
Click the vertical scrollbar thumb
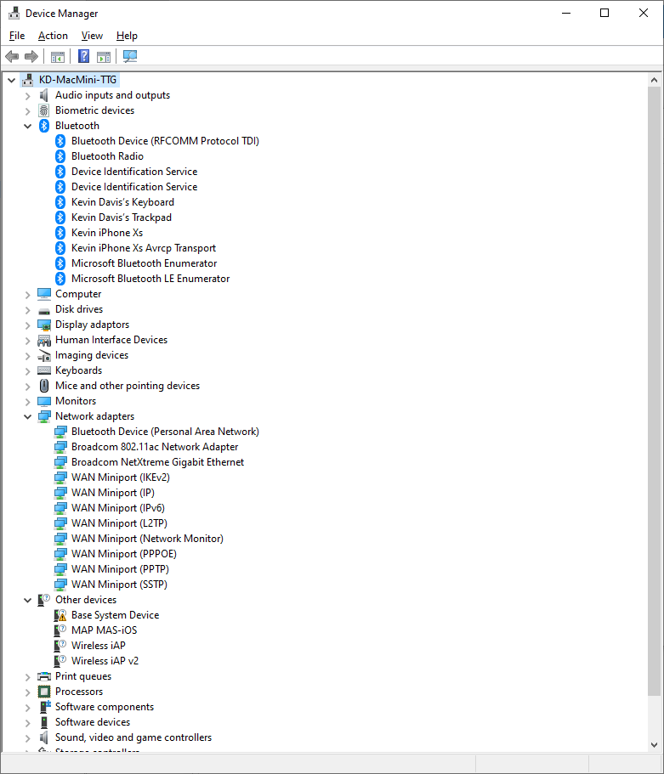pyautogui.click(x=654, y=390)
